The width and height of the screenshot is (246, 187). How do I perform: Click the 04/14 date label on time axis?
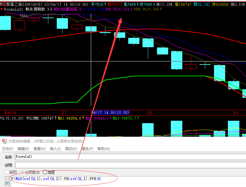click(x=11, y=113)
